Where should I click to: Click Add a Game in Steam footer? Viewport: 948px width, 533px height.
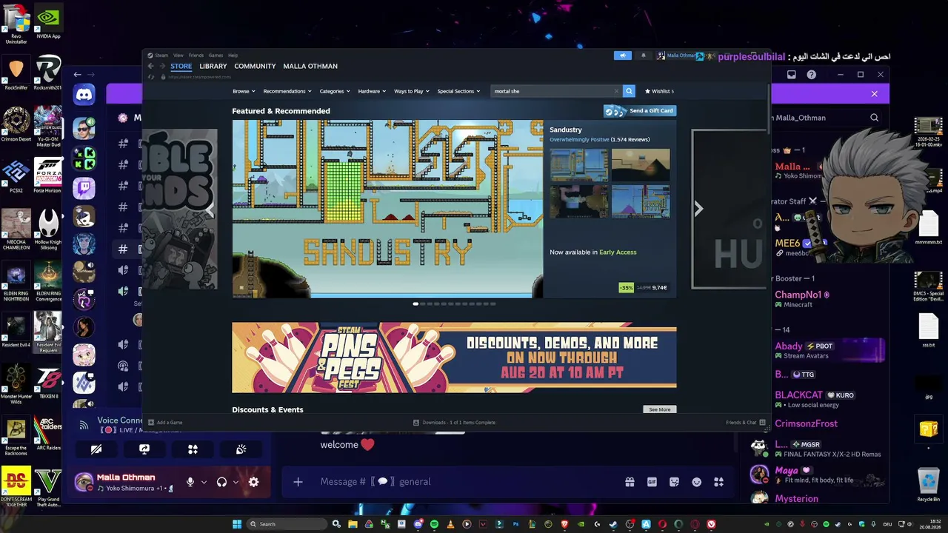(165, 423)
